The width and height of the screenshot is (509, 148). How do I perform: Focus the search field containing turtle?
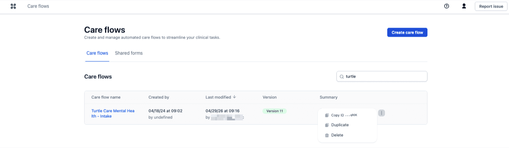click(x=382, y=76)
